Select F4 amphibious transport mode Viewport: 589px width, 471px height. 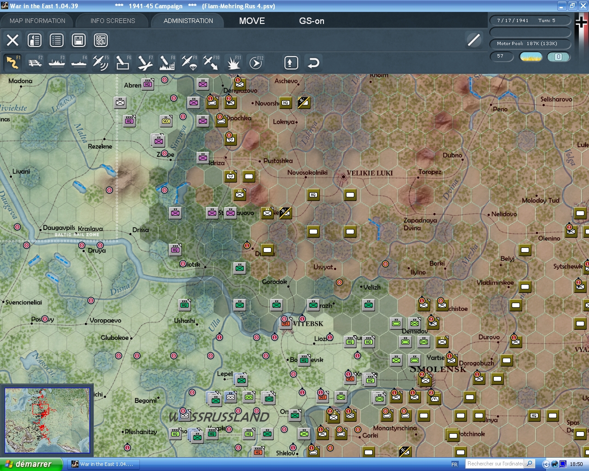pyautogui.click(x=79, y=63)
